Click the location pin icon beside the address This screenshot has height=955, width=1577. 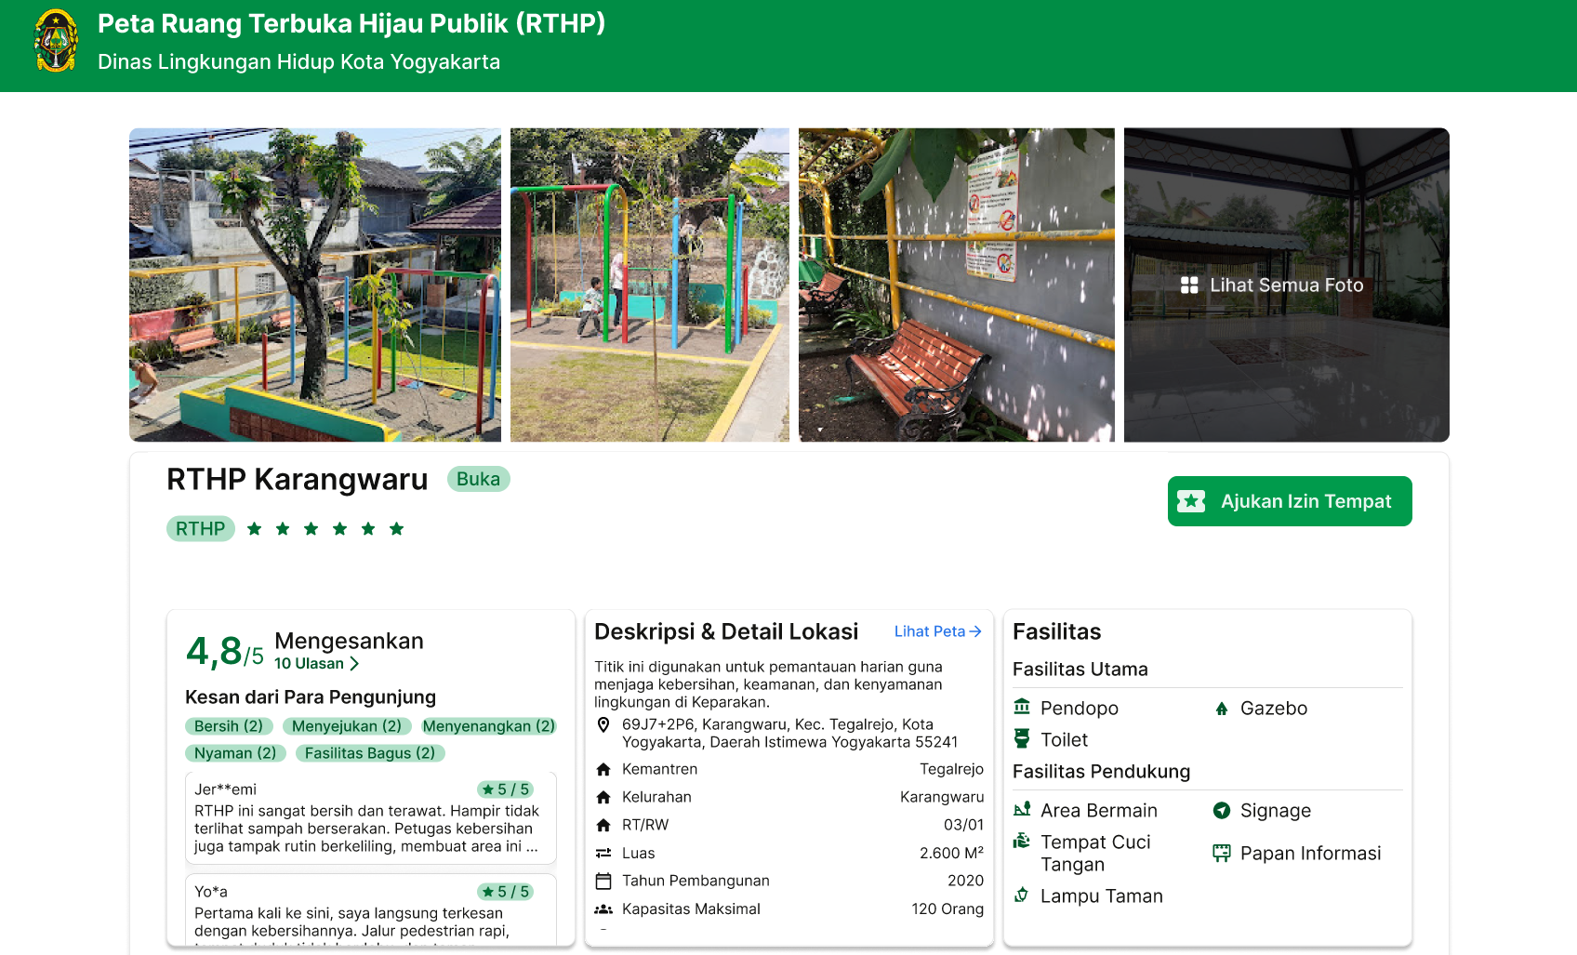(603, 724)
